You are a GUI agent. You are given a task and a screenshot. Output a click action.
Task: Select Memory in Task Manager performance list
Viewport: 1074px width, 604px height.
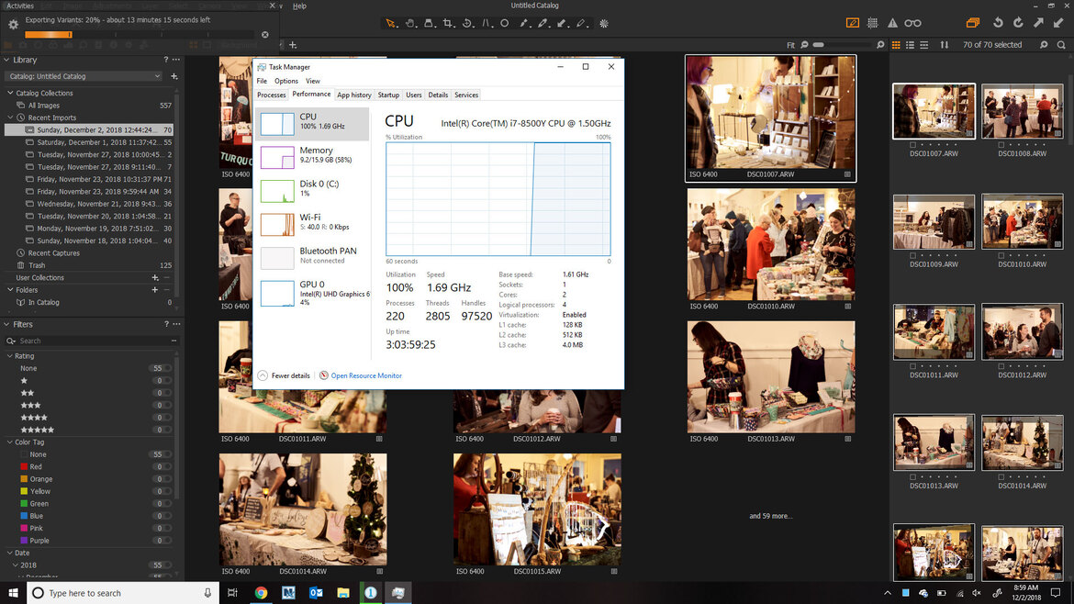point(312,157)
